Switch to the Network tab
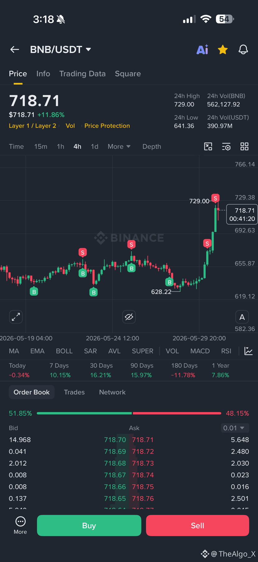The height and width of the screenshot is (562, 258). pyautogui.click(x=112, y=392)
